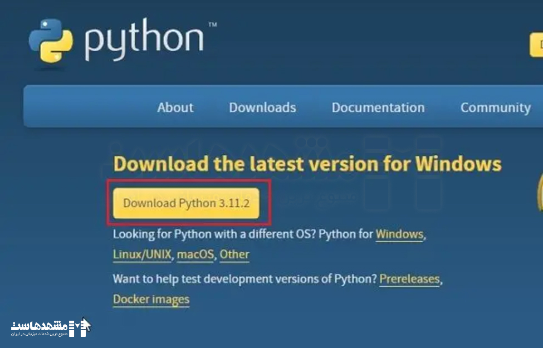This screenshot has width=543, height=348.
Task: Open the Downloads navigation menu
Action: (262, 107)
